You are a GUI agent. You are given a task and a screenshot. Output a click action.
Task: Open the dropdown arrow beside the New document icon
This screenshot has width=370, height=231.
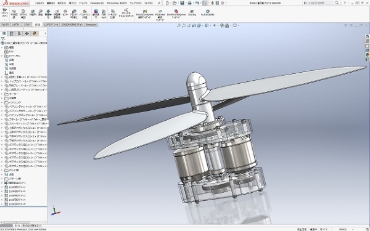(171, 3)
